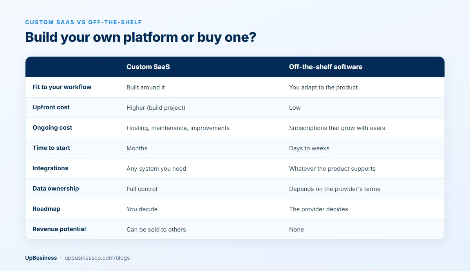Click the 'Full control' cell
The width and height of the screenshot is (470, 271).
(142, 189)
